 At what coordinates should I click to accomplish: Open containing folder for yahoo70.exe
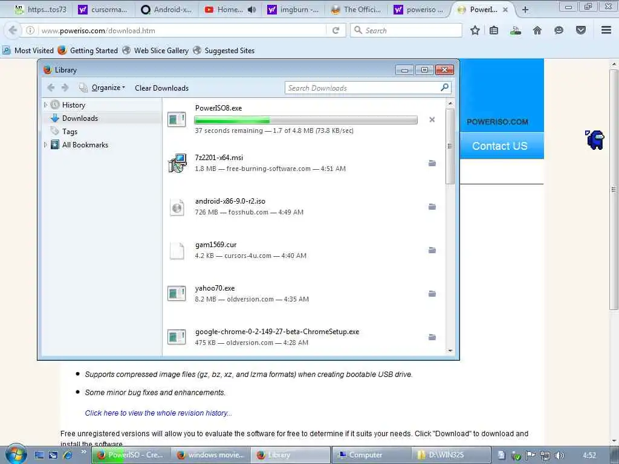pos(432,293)
